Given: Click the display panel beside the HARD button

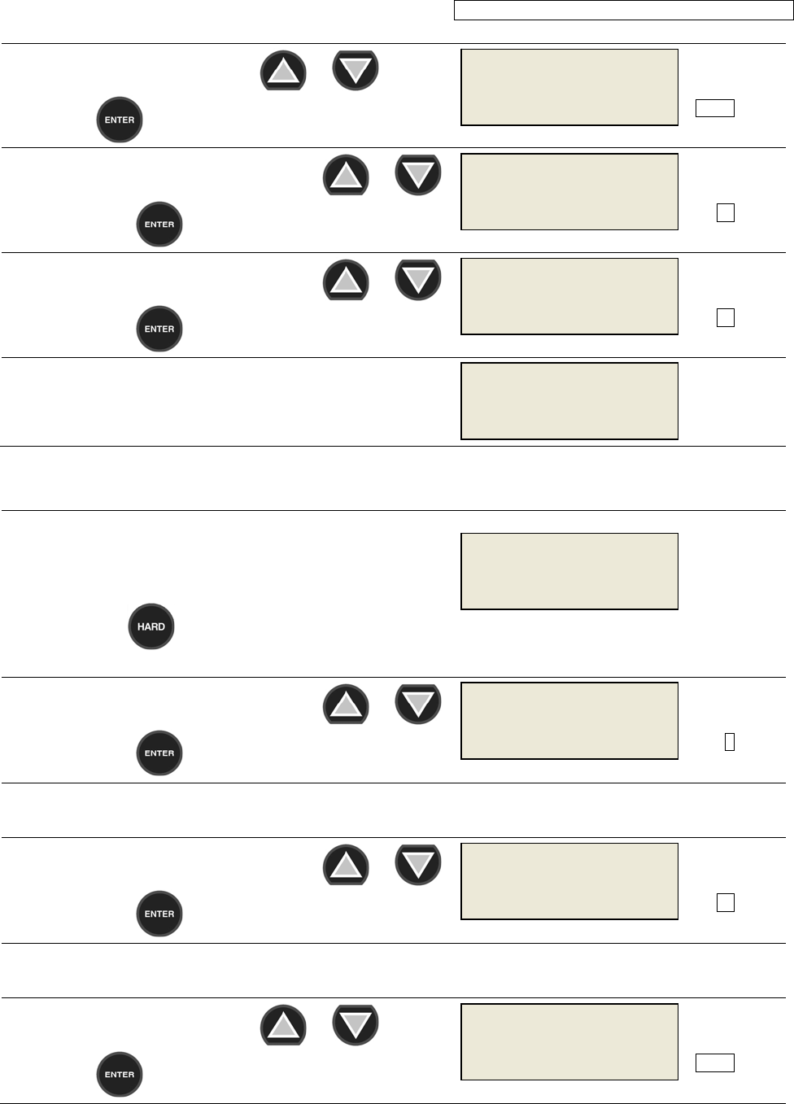Looking at the screenshot, I should click(569, 571).
